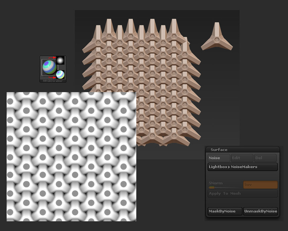Viewport: 288px width, 231px height.
Task: Click the single tripod mesh model
Action: [x=217, y=37]
